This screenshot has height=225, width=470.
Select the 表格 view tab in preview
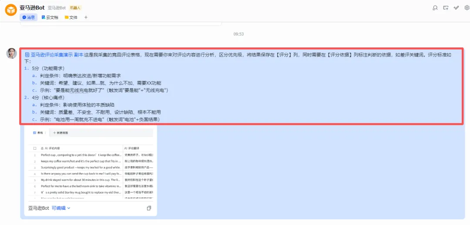[x=38, y=132]
